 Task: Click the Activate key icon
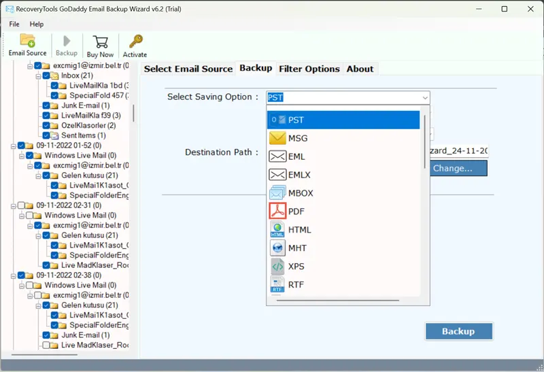click(x=135, y=45)
